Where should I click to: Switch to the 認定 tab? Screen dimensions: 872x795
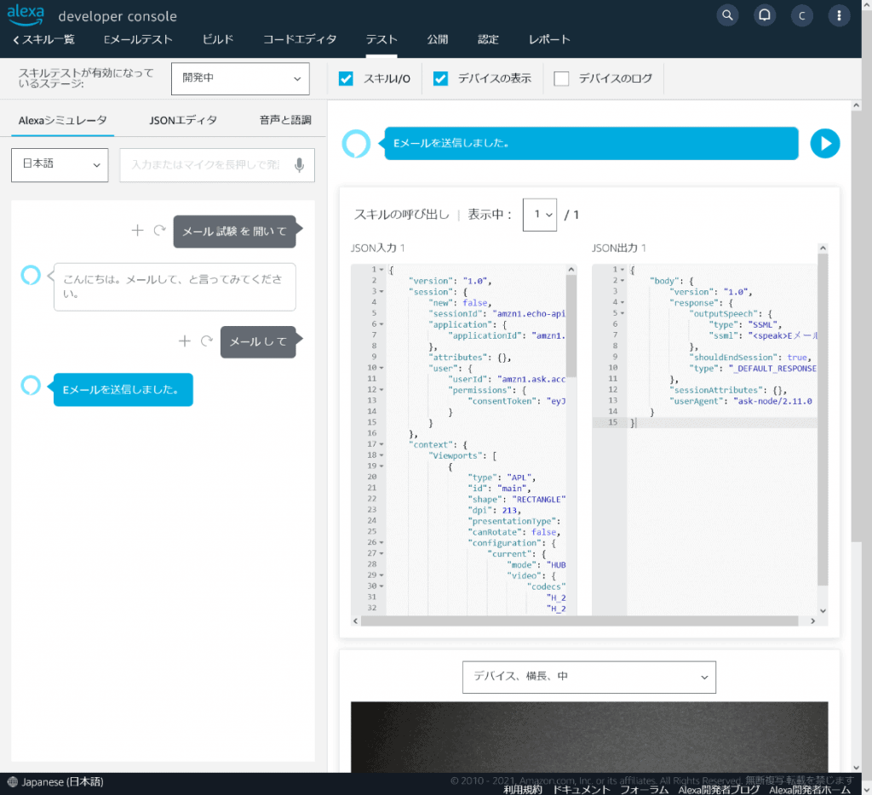pyautogui.click(x=488, y=39)
